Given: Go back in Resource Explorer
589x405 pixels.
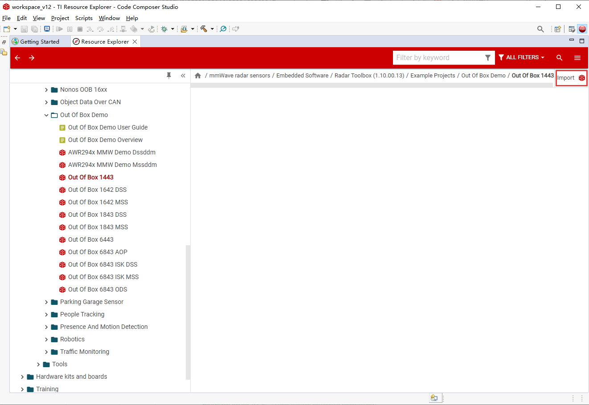Looking at the screenshot, I should point(17,58).
